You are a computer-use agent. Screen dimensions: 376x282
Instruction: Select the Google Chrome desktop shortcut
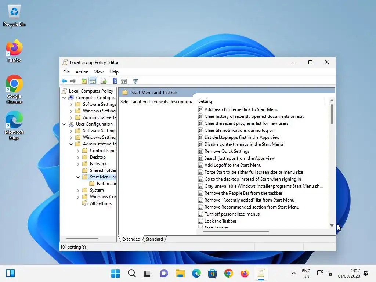[x=14, y=89]
